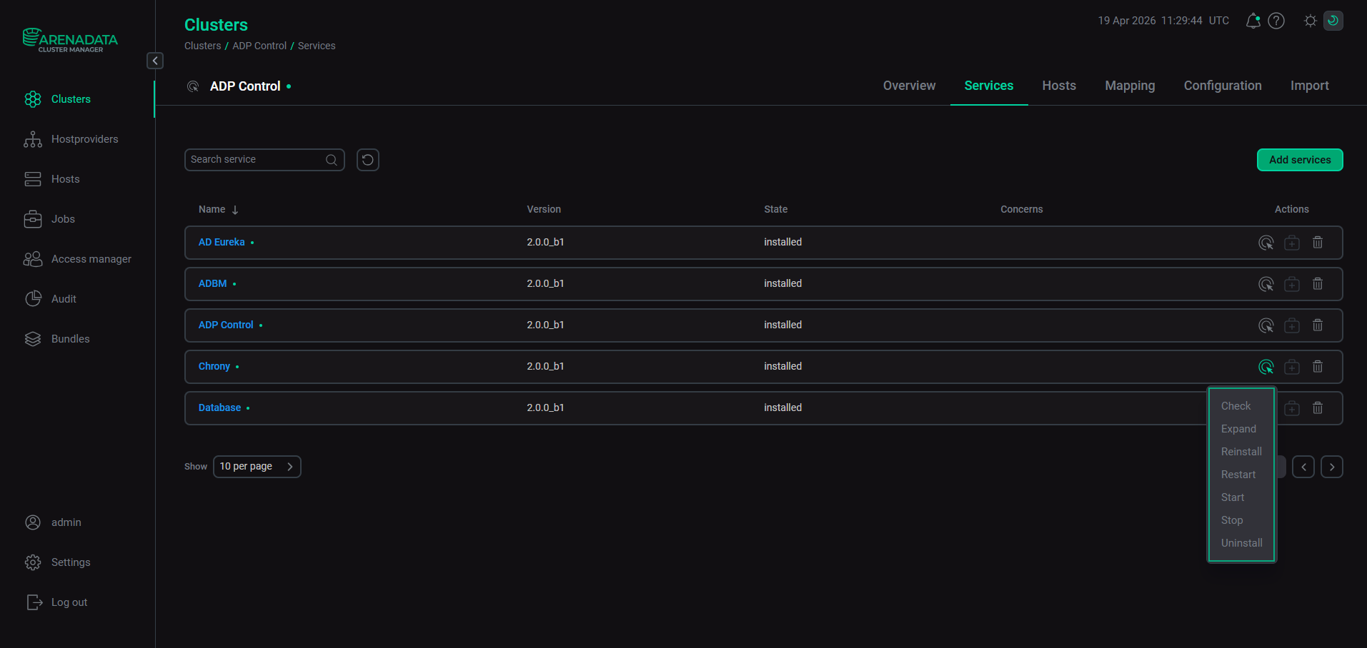Close the Chrony actions menu via its icon
The width and height of the screenshot is (1367, 648).
coord(1266,367)
